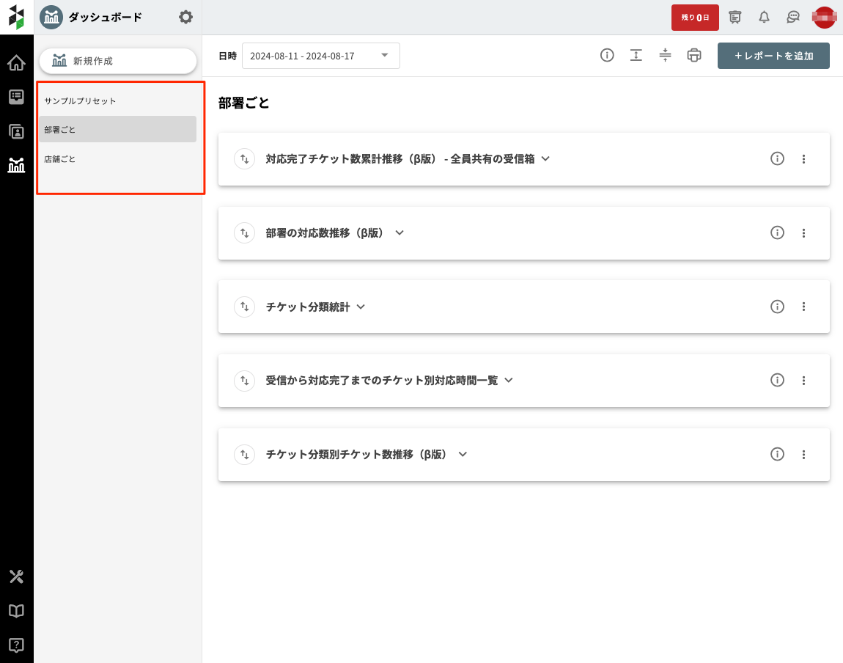Click the tools icon in left sidebar
This screenshot has width=843, height=663.
(x=16, y=576)
